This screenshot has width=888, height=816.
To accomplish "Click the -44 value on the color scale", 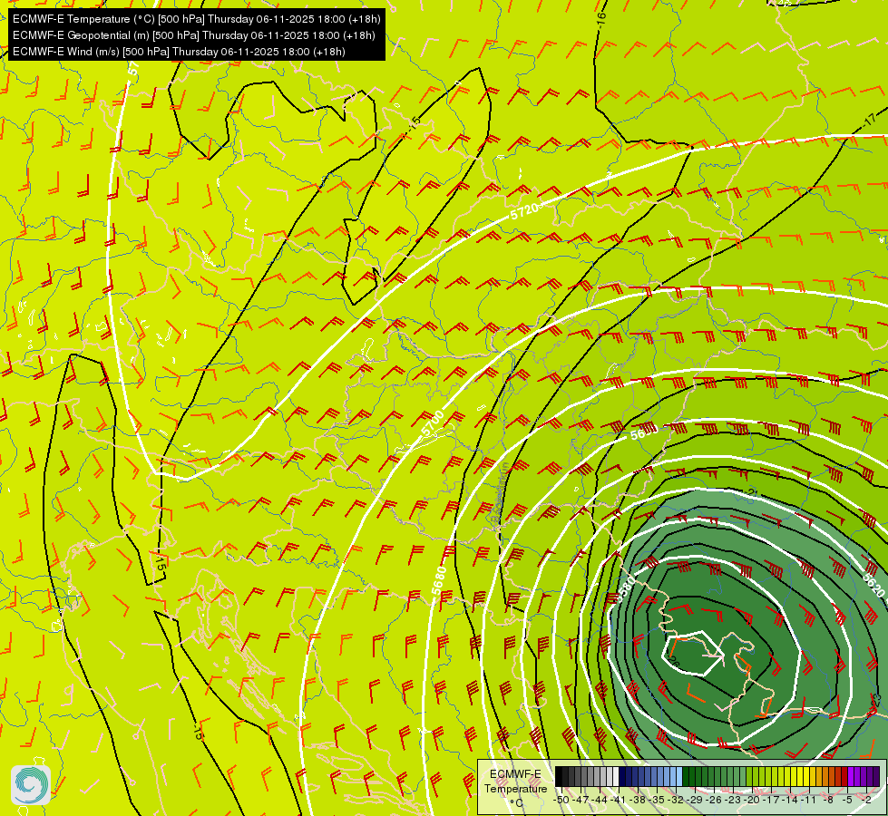I will [x=600, y=800].
